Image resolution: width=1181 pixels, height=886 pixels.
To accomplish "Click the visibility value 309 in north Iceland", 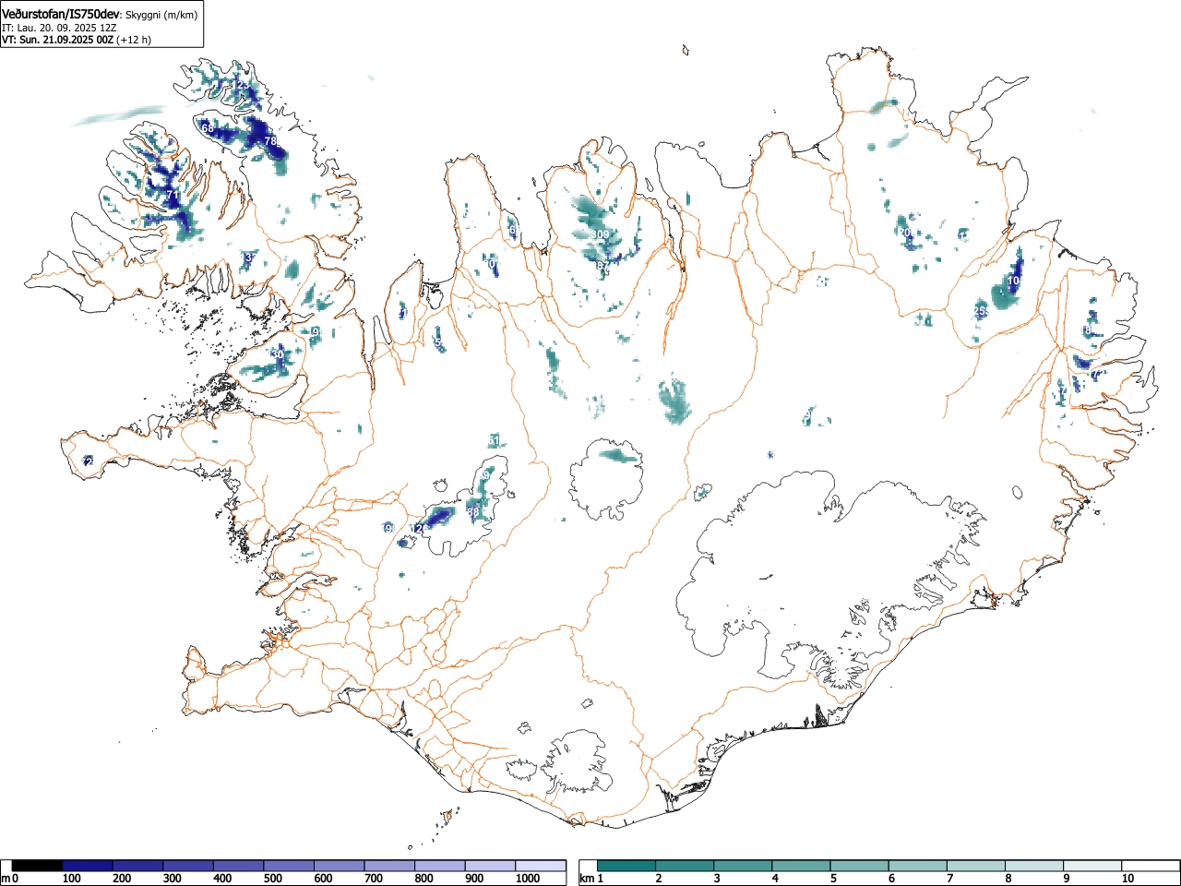I will pyautogui.click(x=600, y=235).
